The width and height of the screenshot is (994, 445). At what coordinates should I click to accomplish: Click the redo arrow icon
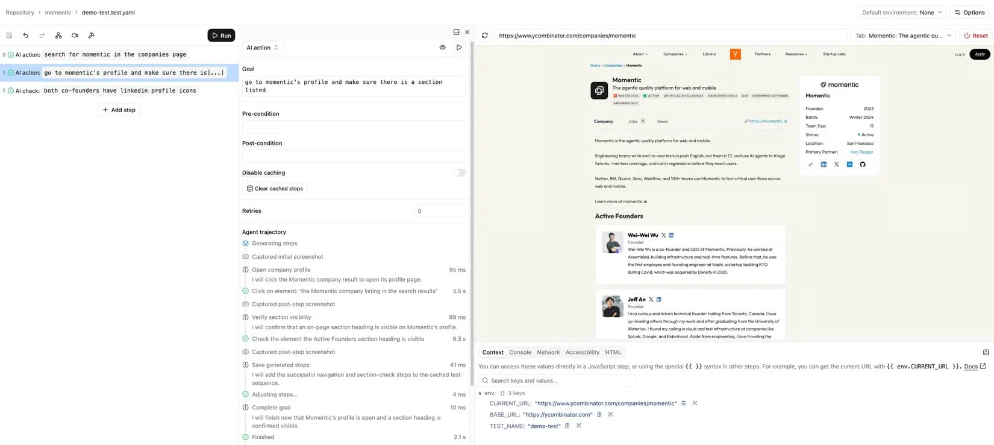[x=42, y=36]
